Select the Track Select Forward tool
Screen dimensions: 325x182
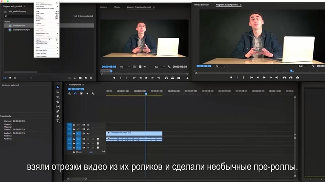tap(58, 92)
